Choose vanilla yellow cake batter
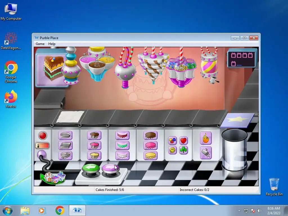288x216 pixels. 94,155
